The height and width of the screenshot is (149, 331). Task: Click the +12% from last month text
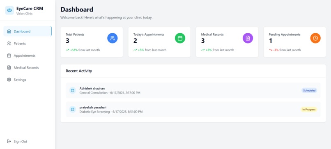click(x=85, y=50)
